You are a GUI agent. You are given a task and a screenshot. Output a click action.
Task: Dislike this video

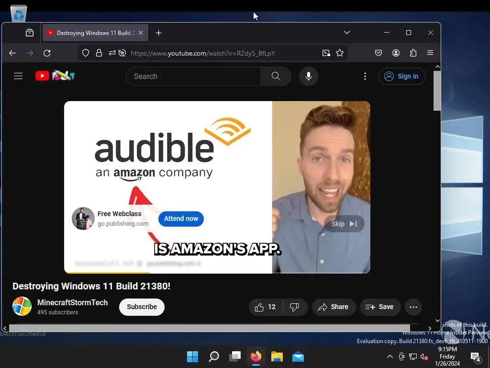294,307
